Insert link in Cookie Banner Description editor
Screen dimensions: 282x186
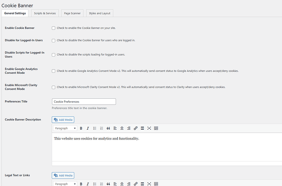pyautogui.click(x=136, y=128)
